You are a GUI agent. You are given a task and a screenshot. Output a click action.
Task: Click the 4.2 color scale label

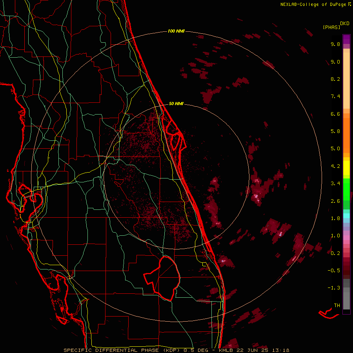pyautogui.click(x=335, y=166)
